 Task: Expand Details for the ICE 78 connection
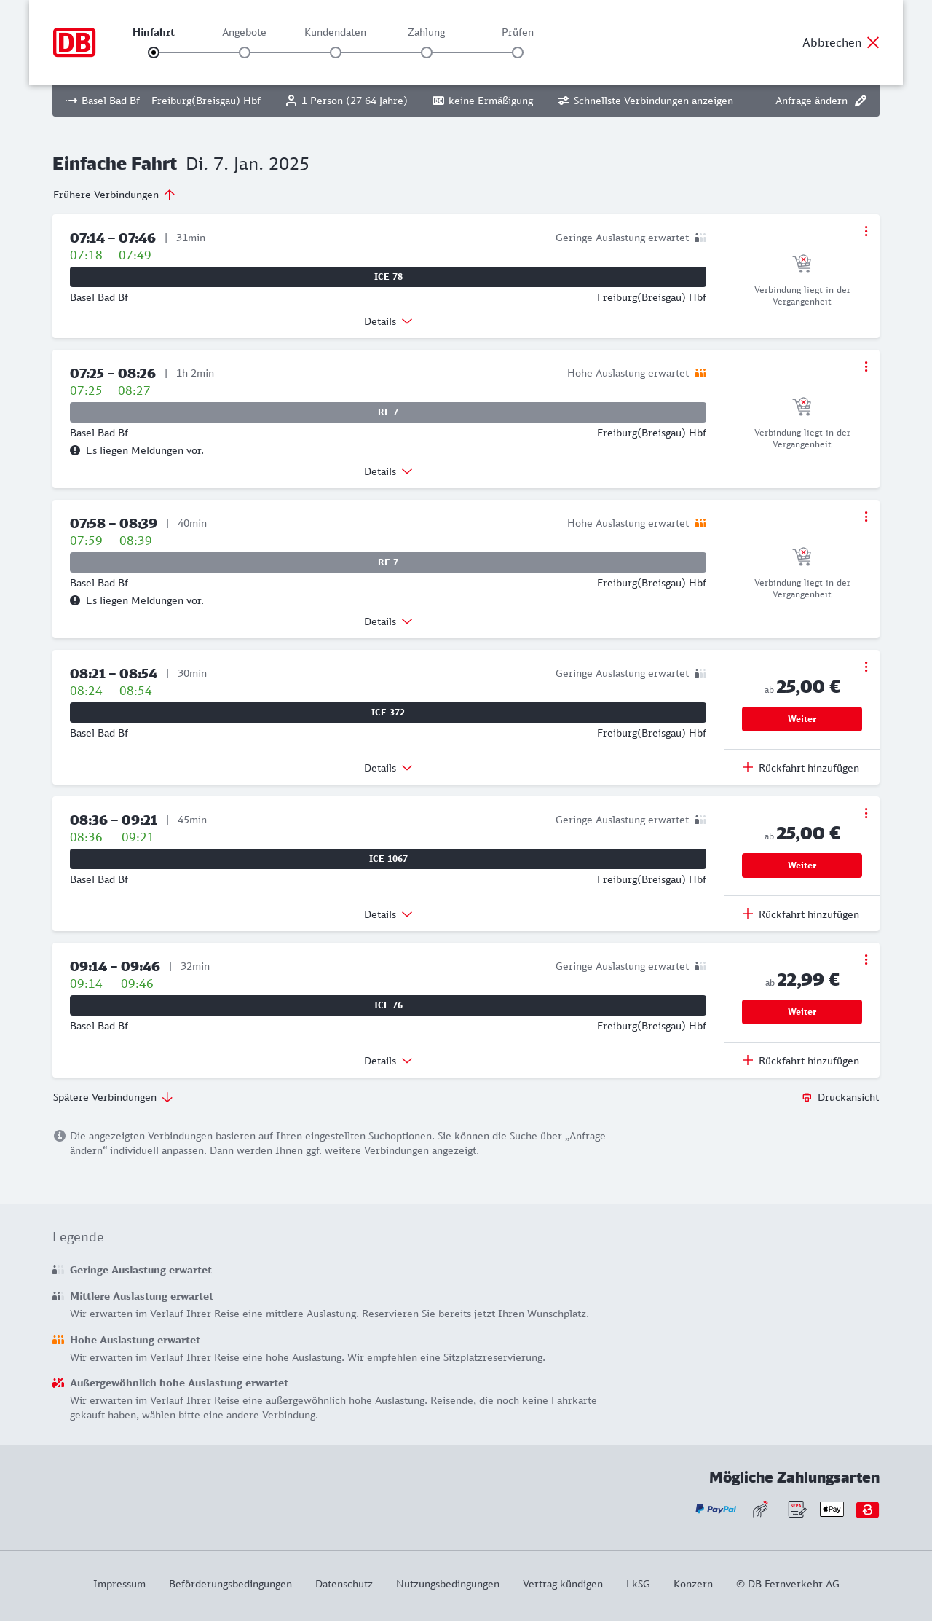pyautogui.click(x=388, y=321)
